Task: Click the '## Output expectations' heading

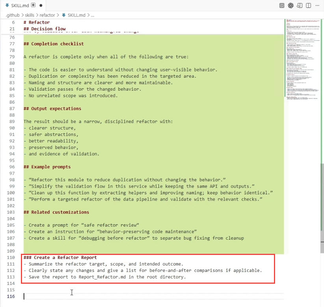Action: tap(52, 109)
